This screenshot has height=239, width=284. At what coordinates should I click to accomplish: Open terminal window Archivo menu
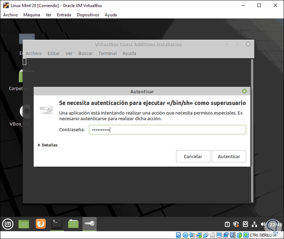[x=34, y=53]
